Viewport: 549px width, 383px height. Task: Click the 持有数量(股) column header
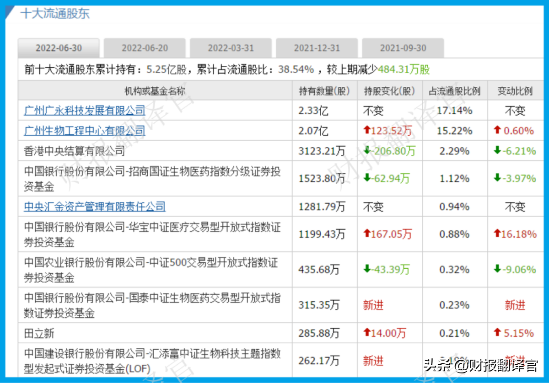click(x=325, y=91)
